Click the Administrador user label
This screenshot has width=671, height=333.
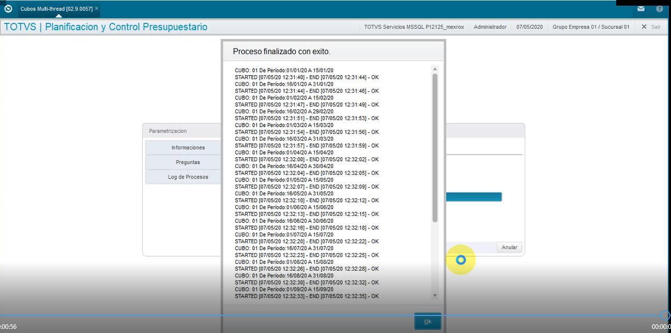click(490, 27)
